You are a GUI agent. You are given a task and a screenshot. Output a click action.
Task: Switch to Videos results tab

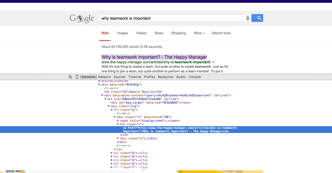point(141,33)
